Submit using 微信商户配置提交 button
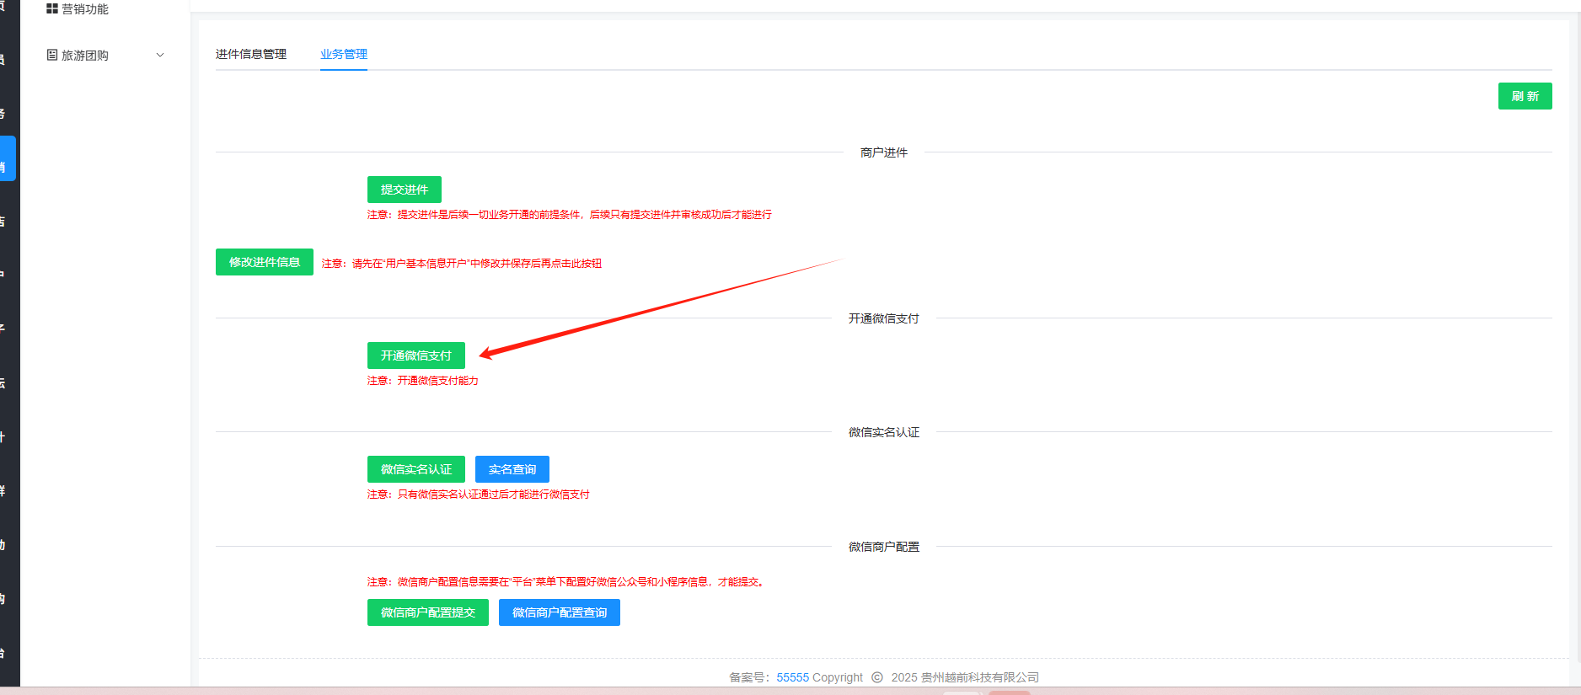 (427, 612)
